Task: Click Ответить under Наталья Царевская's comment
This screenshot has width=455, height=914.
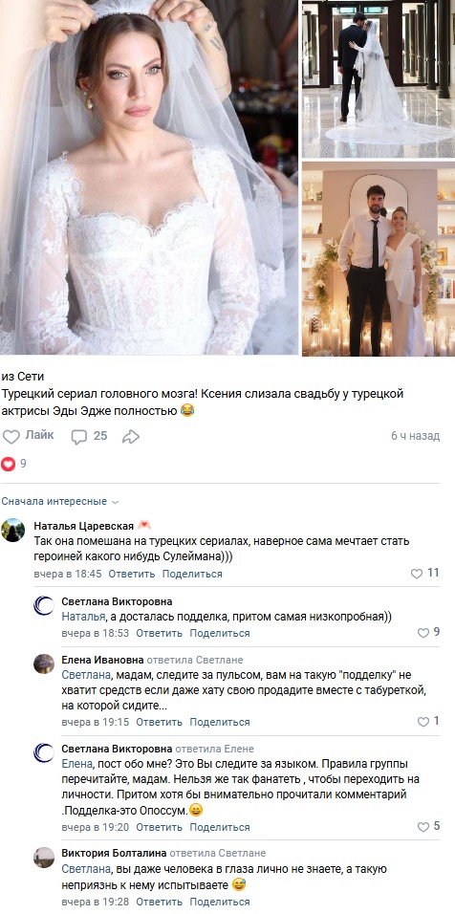Action: coord(132,574)
